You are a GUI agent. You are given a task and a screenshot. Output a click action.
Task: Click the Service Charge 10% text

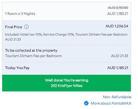tap(59, 34)
